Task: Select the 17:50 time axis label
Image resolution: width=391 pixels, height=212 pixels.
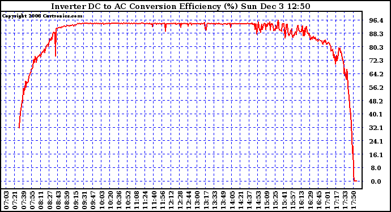Action: 354,200
